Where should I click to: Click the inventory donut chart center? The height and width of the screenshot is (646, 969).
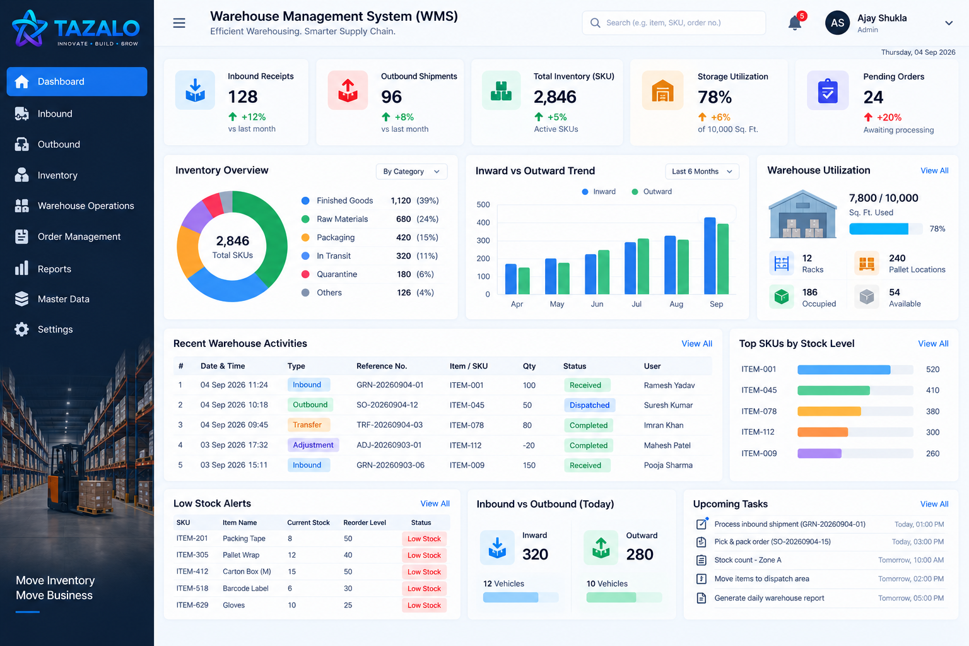pyautogui.click(x=232, y=246)
